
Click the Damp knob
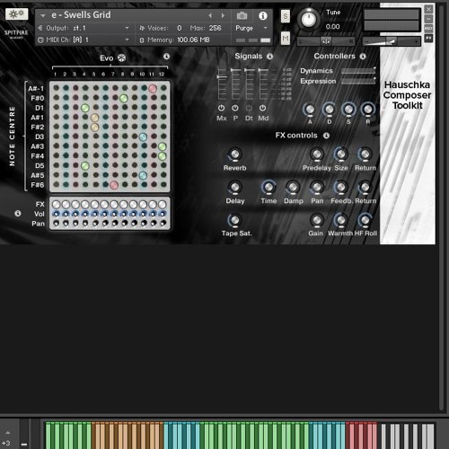click(293, 188)
